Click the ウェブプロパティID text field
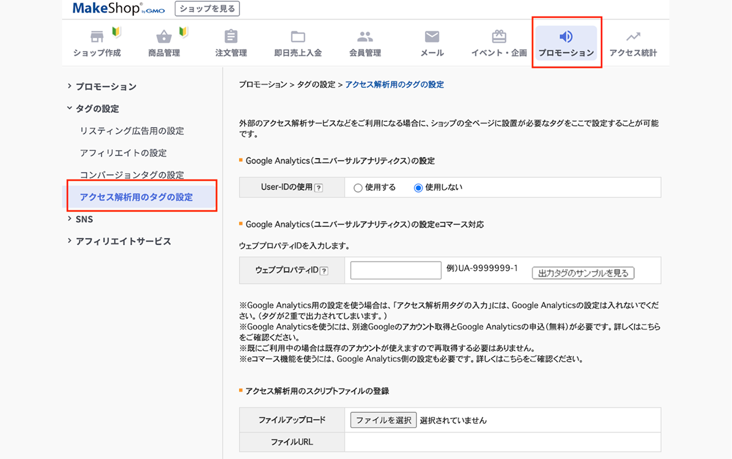732x459 pixels. (x=396, y=270)
